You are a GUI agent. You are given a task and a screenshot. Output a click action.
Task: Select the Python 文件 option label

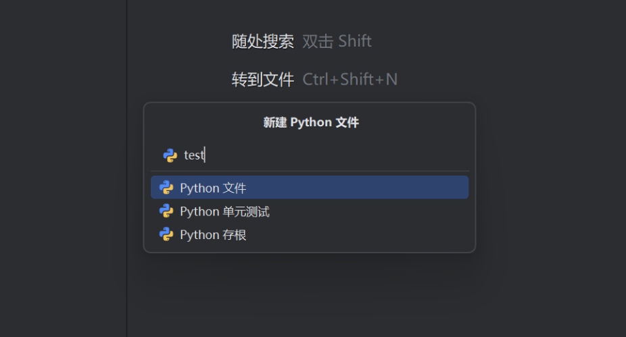pos(213,188)
